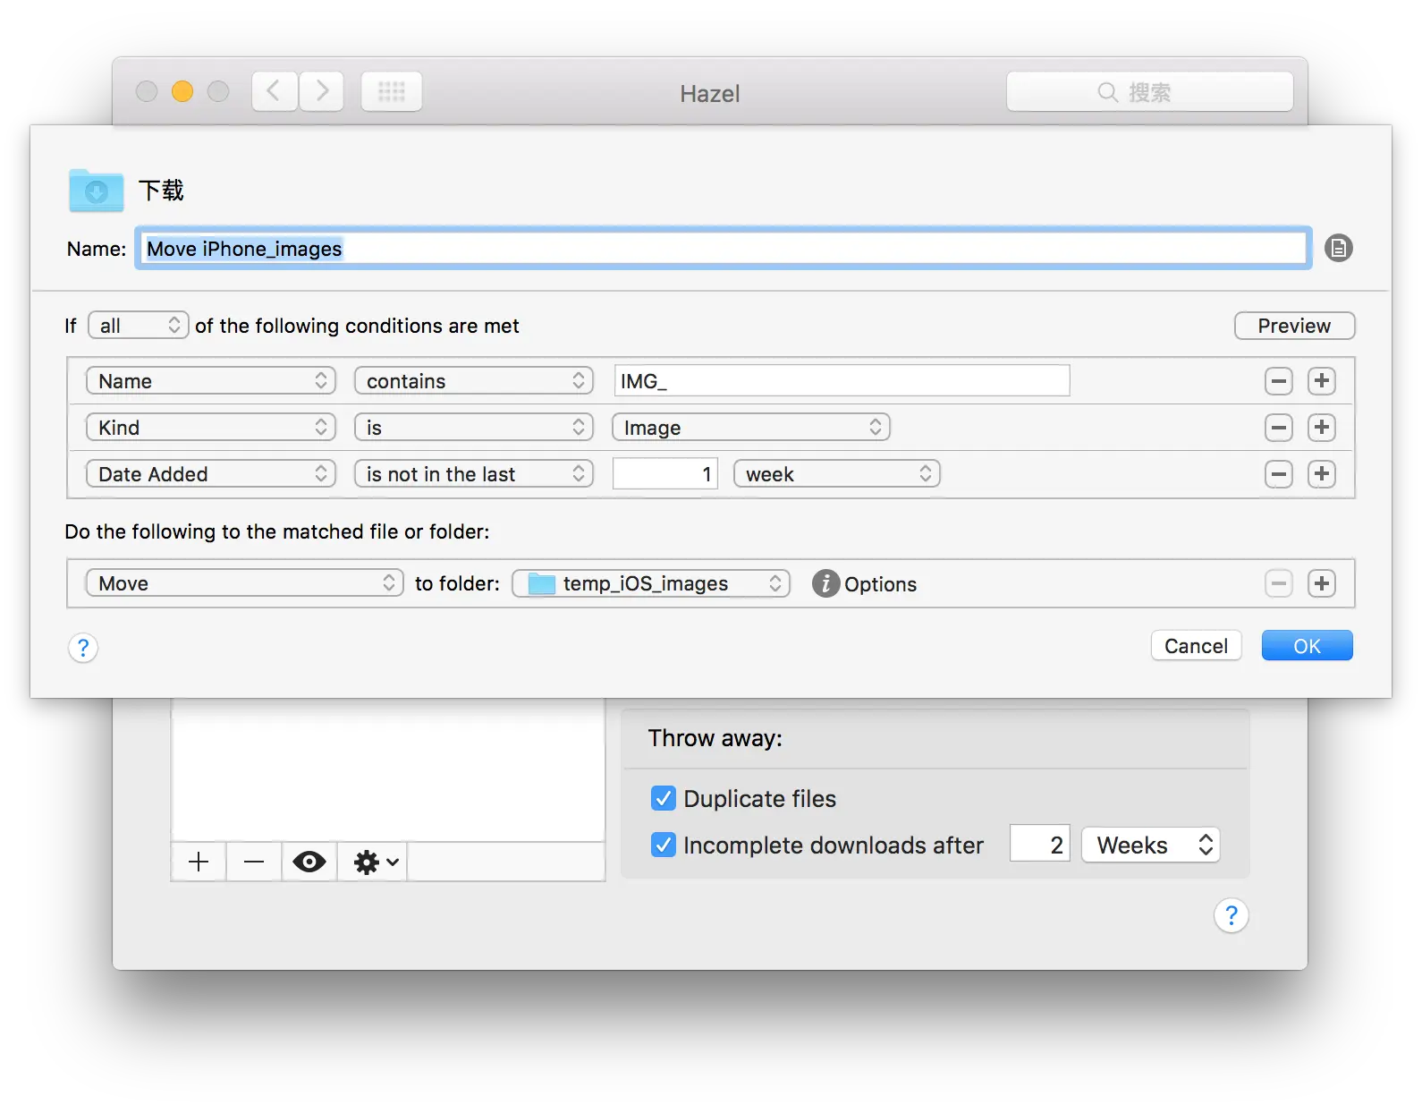Click the show all preferences grid button
The height and width of the screenshot is (1113, 1422).
tap(392, 91)
